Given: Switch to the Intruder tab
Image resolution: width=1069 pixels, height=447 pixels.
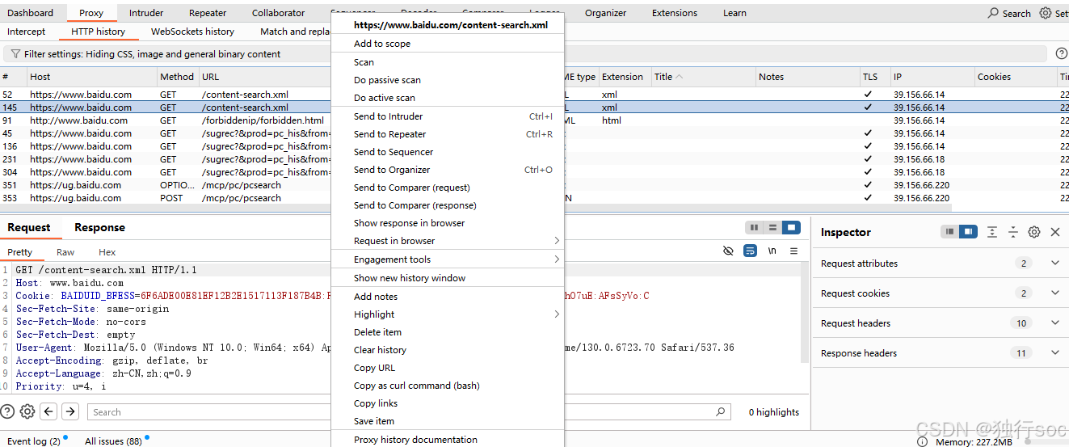Looking at the screenshot, I should point(146,13).
